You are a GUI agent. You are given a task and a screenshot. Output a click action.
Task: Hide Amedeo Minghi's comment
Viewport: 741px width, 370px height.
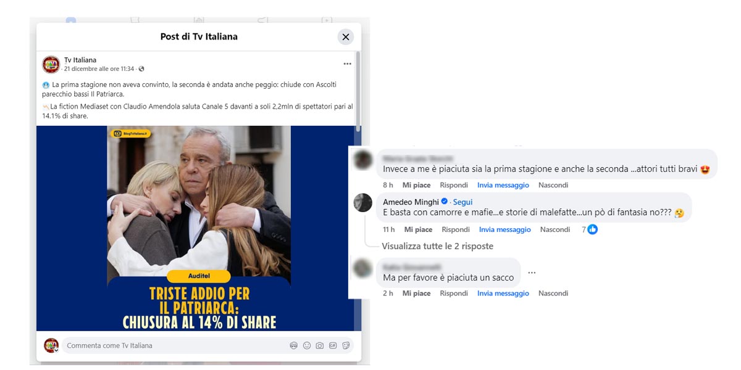click(x=555, y=229)
